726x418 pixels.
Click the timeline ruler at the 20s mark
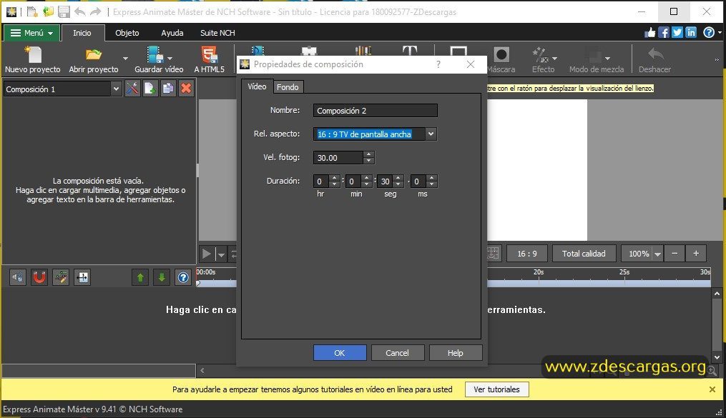pyautogui.click(x=539, y=272)
